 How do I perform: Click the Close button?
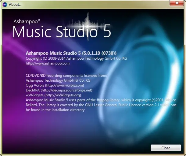[x=166, y=148]
